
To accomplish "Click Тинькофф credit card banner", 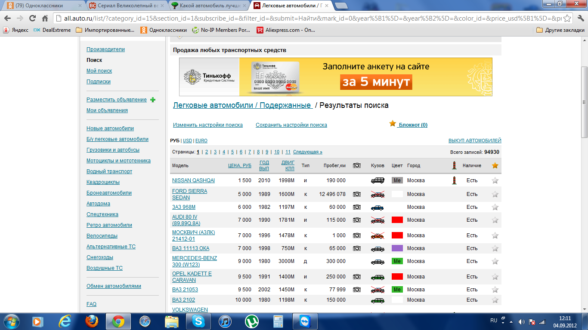I will point(335,77).
